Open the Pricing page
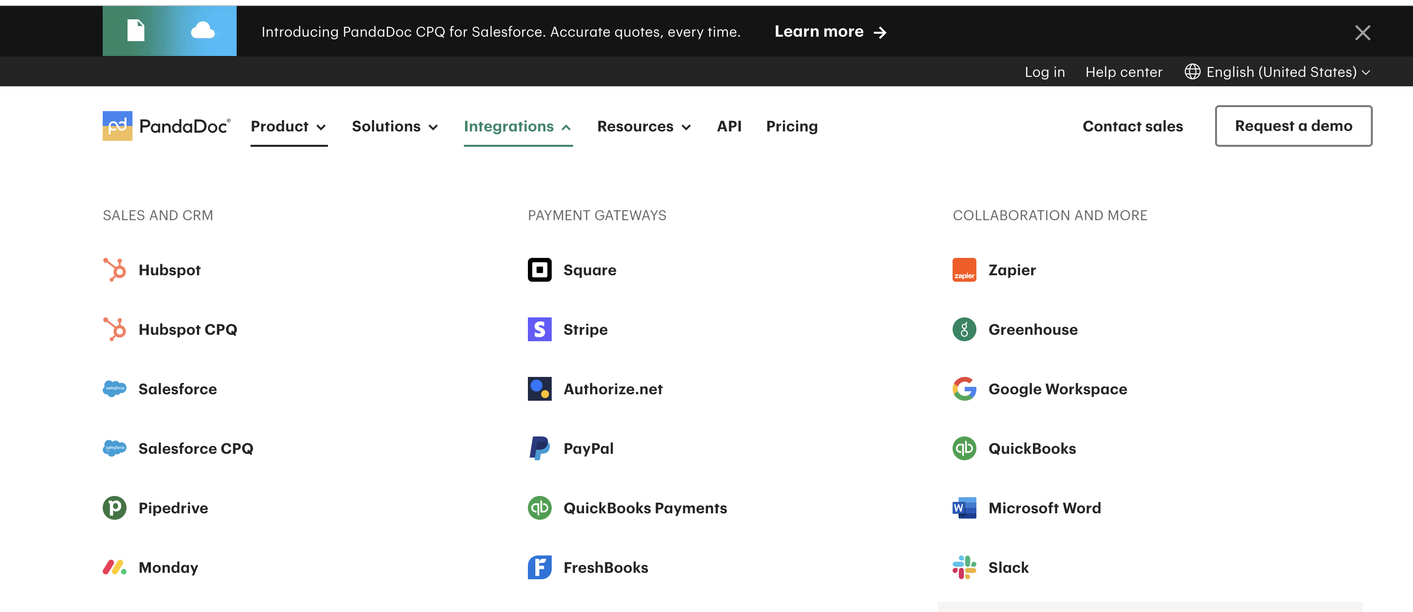 click(791, 126)
